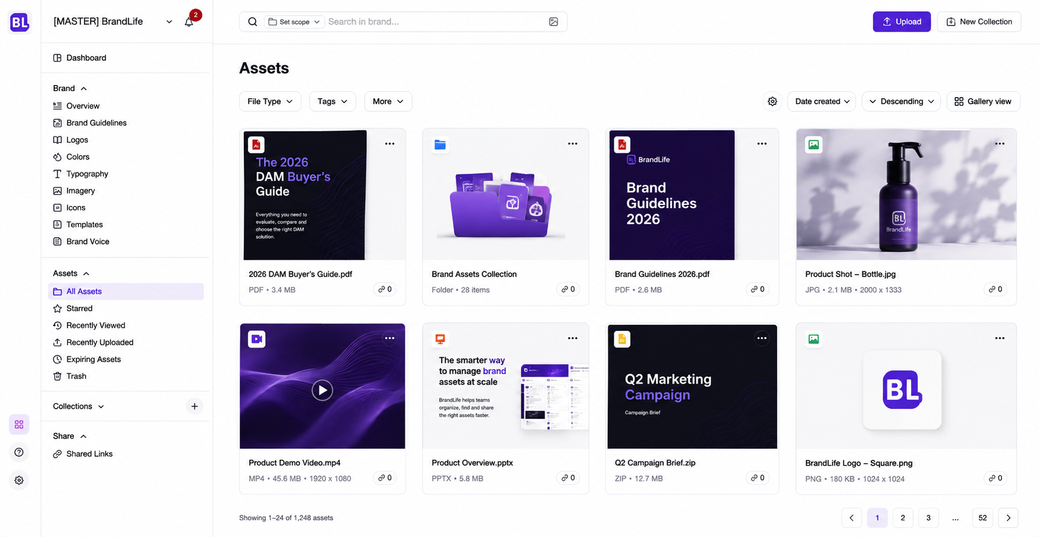Image resolution: width=1040 pixels, height=537 pixels.
Task: Click video badge on Product Demo Video card
Action: coord(257,339)
